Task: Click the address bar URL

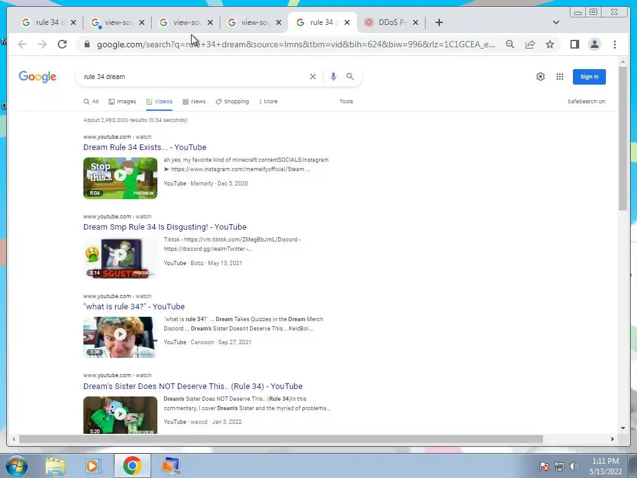Action: click(x=295, y=44)
